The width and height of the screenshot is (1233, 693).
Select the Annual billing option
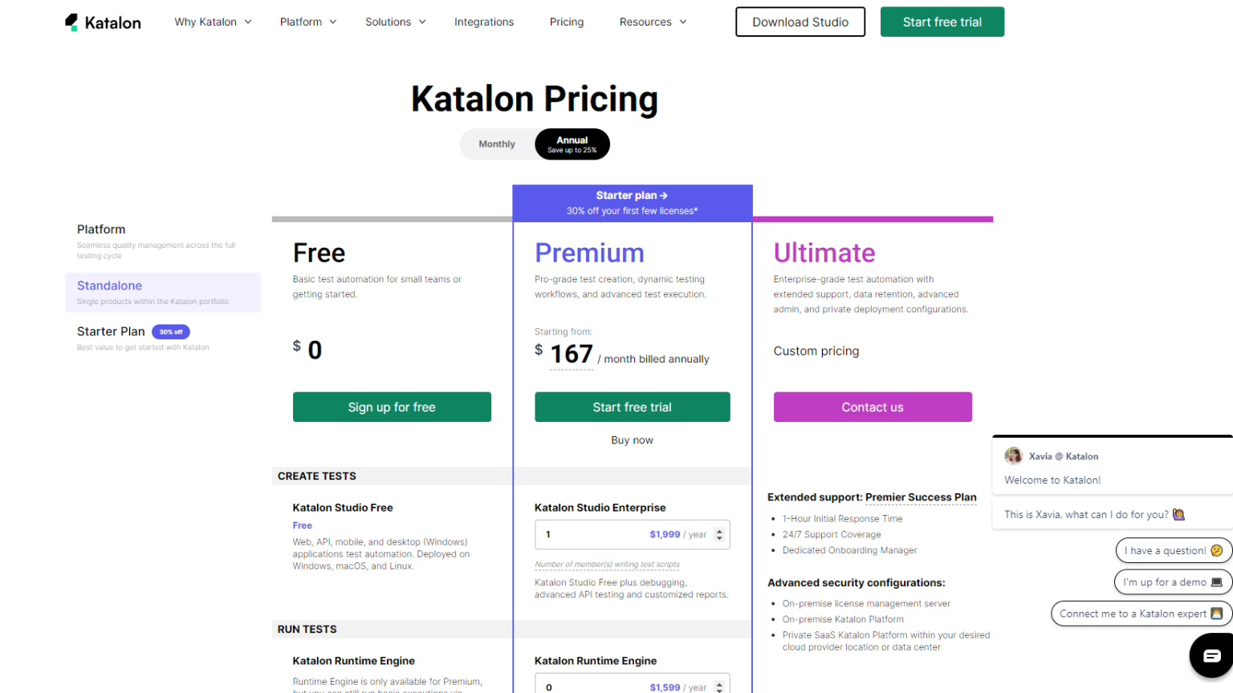(572, 144)
